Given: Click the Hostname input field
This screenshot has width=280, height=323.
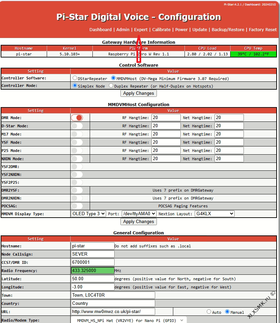Looking at the screenshot, I should [x=92, y=246].
